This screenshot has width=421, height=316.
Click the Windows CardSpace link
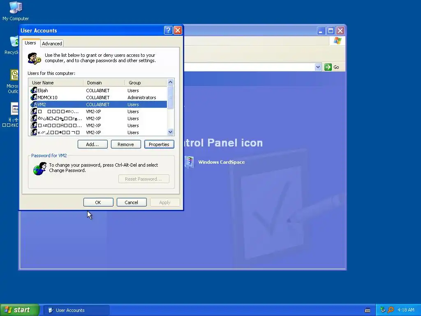pos(222,162)
